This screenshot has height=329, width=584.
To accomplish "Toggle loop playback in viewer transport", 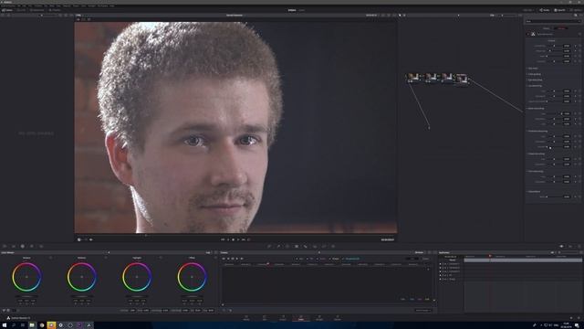I will (249, 239).
